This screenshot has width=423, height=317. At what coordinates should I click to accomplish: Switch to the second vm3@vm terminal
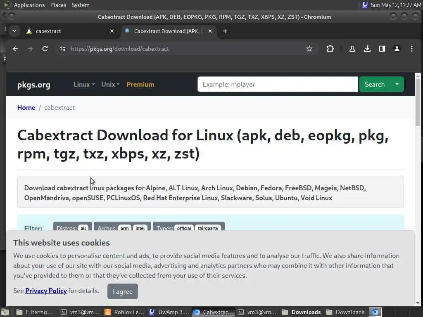(257, 312)
